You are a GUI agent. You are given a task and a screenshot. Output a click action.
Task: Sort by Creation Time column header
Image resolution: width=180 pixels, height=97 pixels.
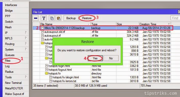(x=155, y=24)
